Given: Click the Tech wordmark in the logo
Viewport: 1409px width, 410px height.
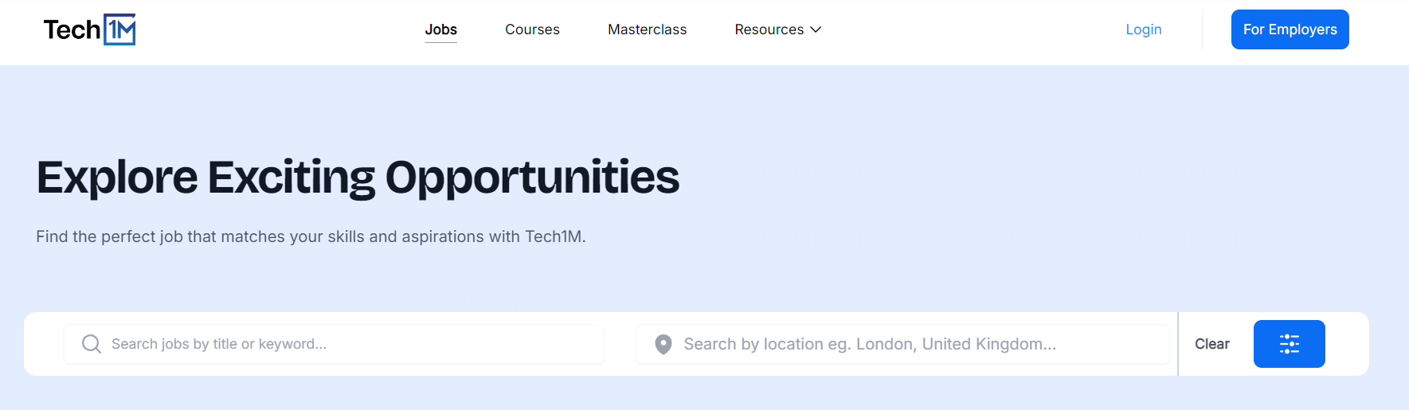Looking at the screenshot, I should click(72, 30).
